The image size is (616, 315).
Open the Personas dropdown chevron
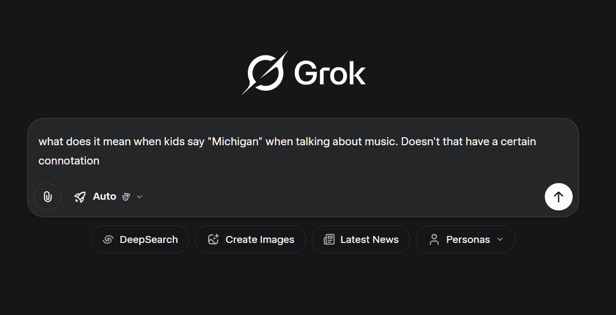tap(500, 240)
